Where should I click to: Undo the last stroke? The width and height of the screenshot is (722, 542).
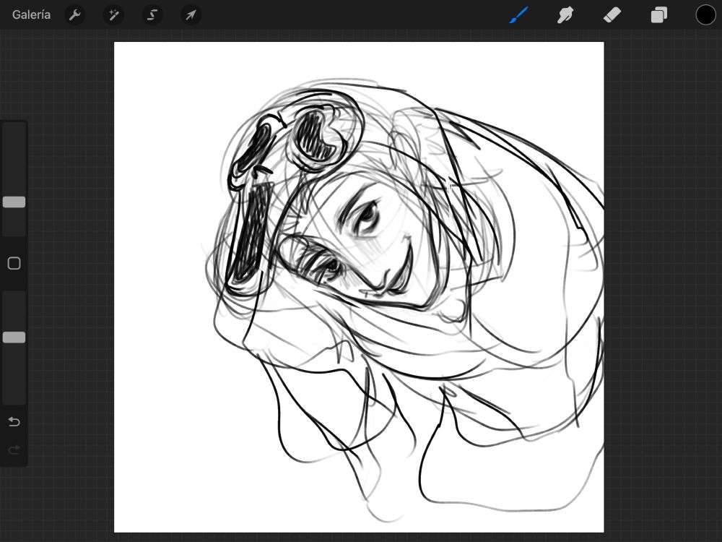point(14,422)
